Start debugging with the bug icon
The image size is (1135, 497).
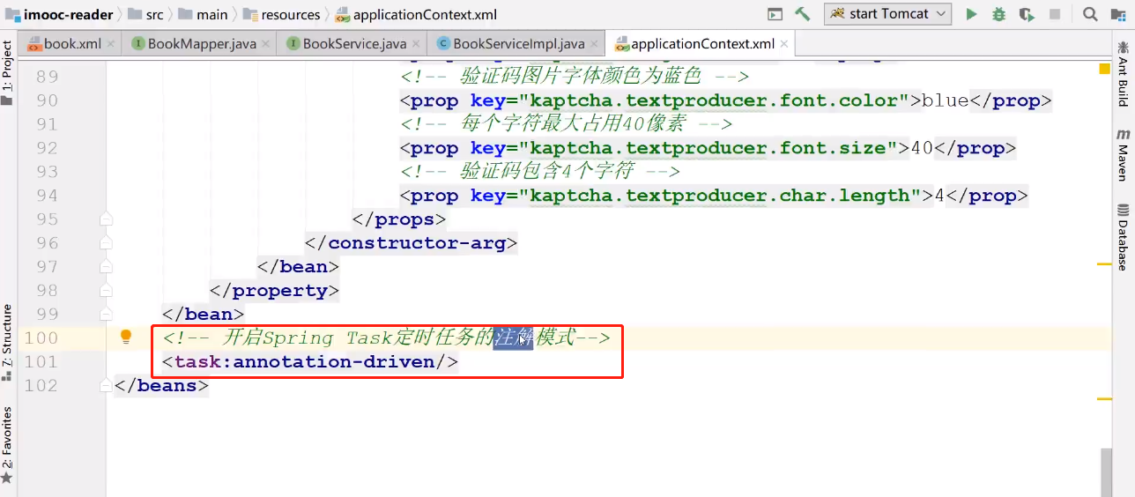998,14
